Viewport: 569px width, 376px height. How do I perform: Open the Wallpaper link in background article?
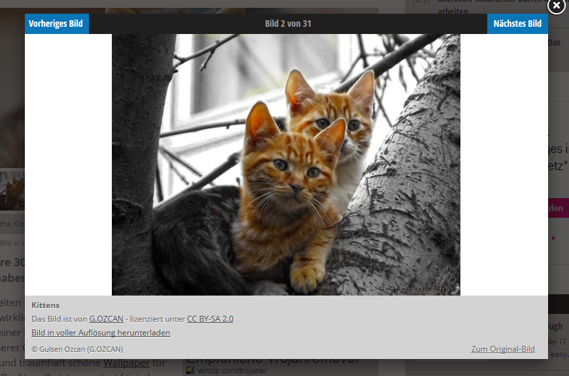[x=126, y=362]
